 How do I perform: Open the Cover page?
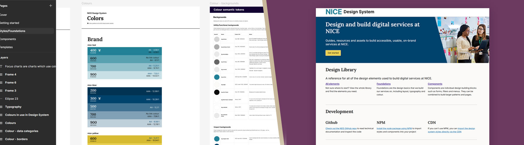coord(3,15)
